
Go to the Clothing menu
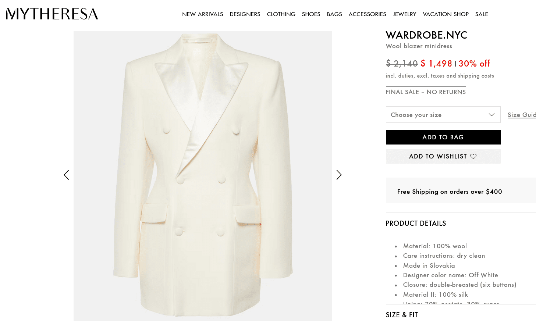pos(281,14)
